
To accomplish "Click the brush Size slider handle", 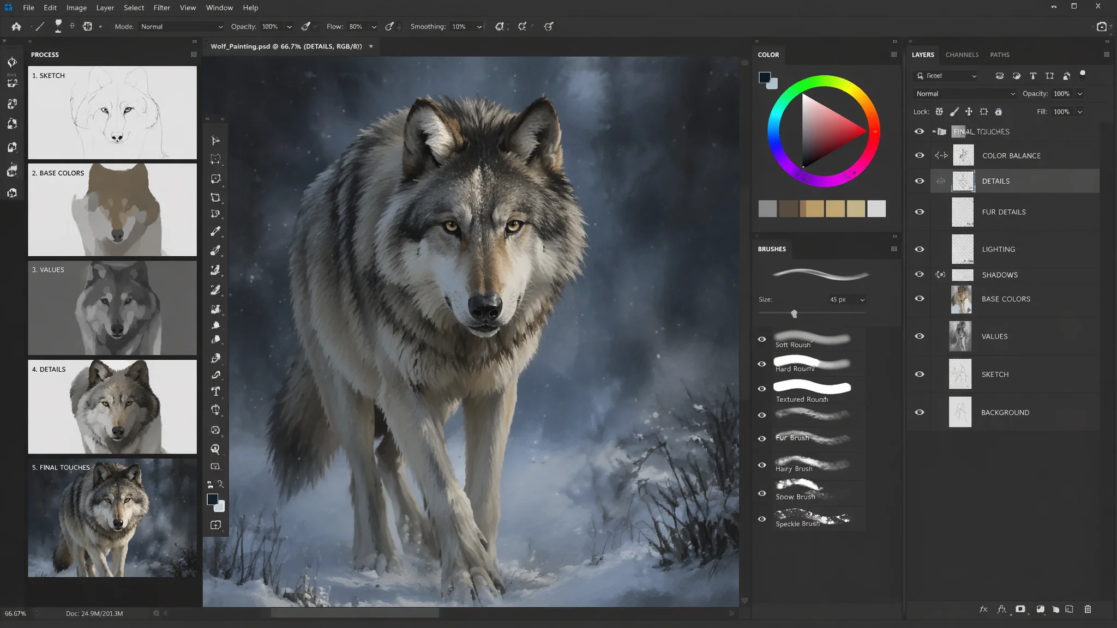I will [x=794, y=313].
